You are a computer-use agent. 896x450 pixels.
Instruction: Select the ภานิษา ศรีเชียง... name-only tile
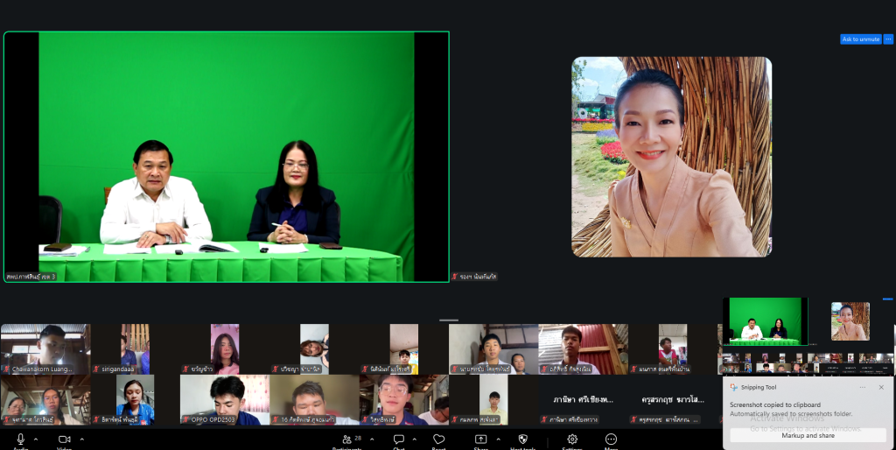(584, 400)
